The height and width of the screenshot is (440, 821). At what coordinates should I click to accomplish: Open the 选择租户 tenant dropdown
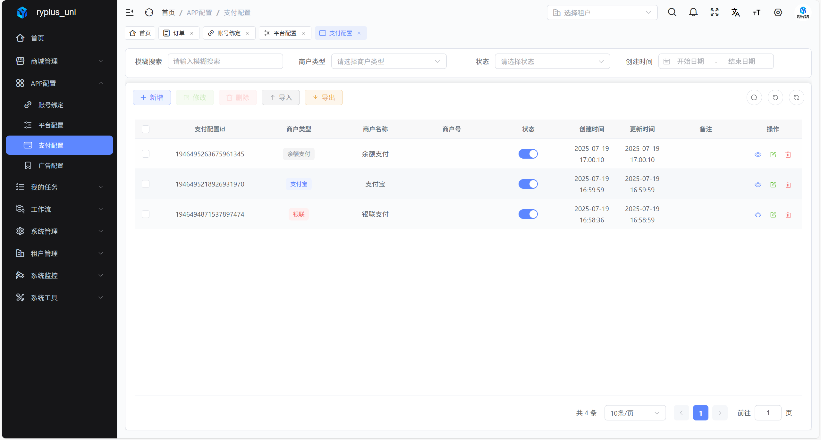pos(602,12)
